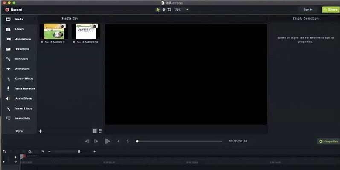Click the playback scrubber handle

(137, 141)
